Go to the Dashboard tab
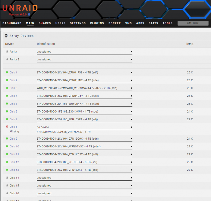211x201 pixels. pos(12,23)
